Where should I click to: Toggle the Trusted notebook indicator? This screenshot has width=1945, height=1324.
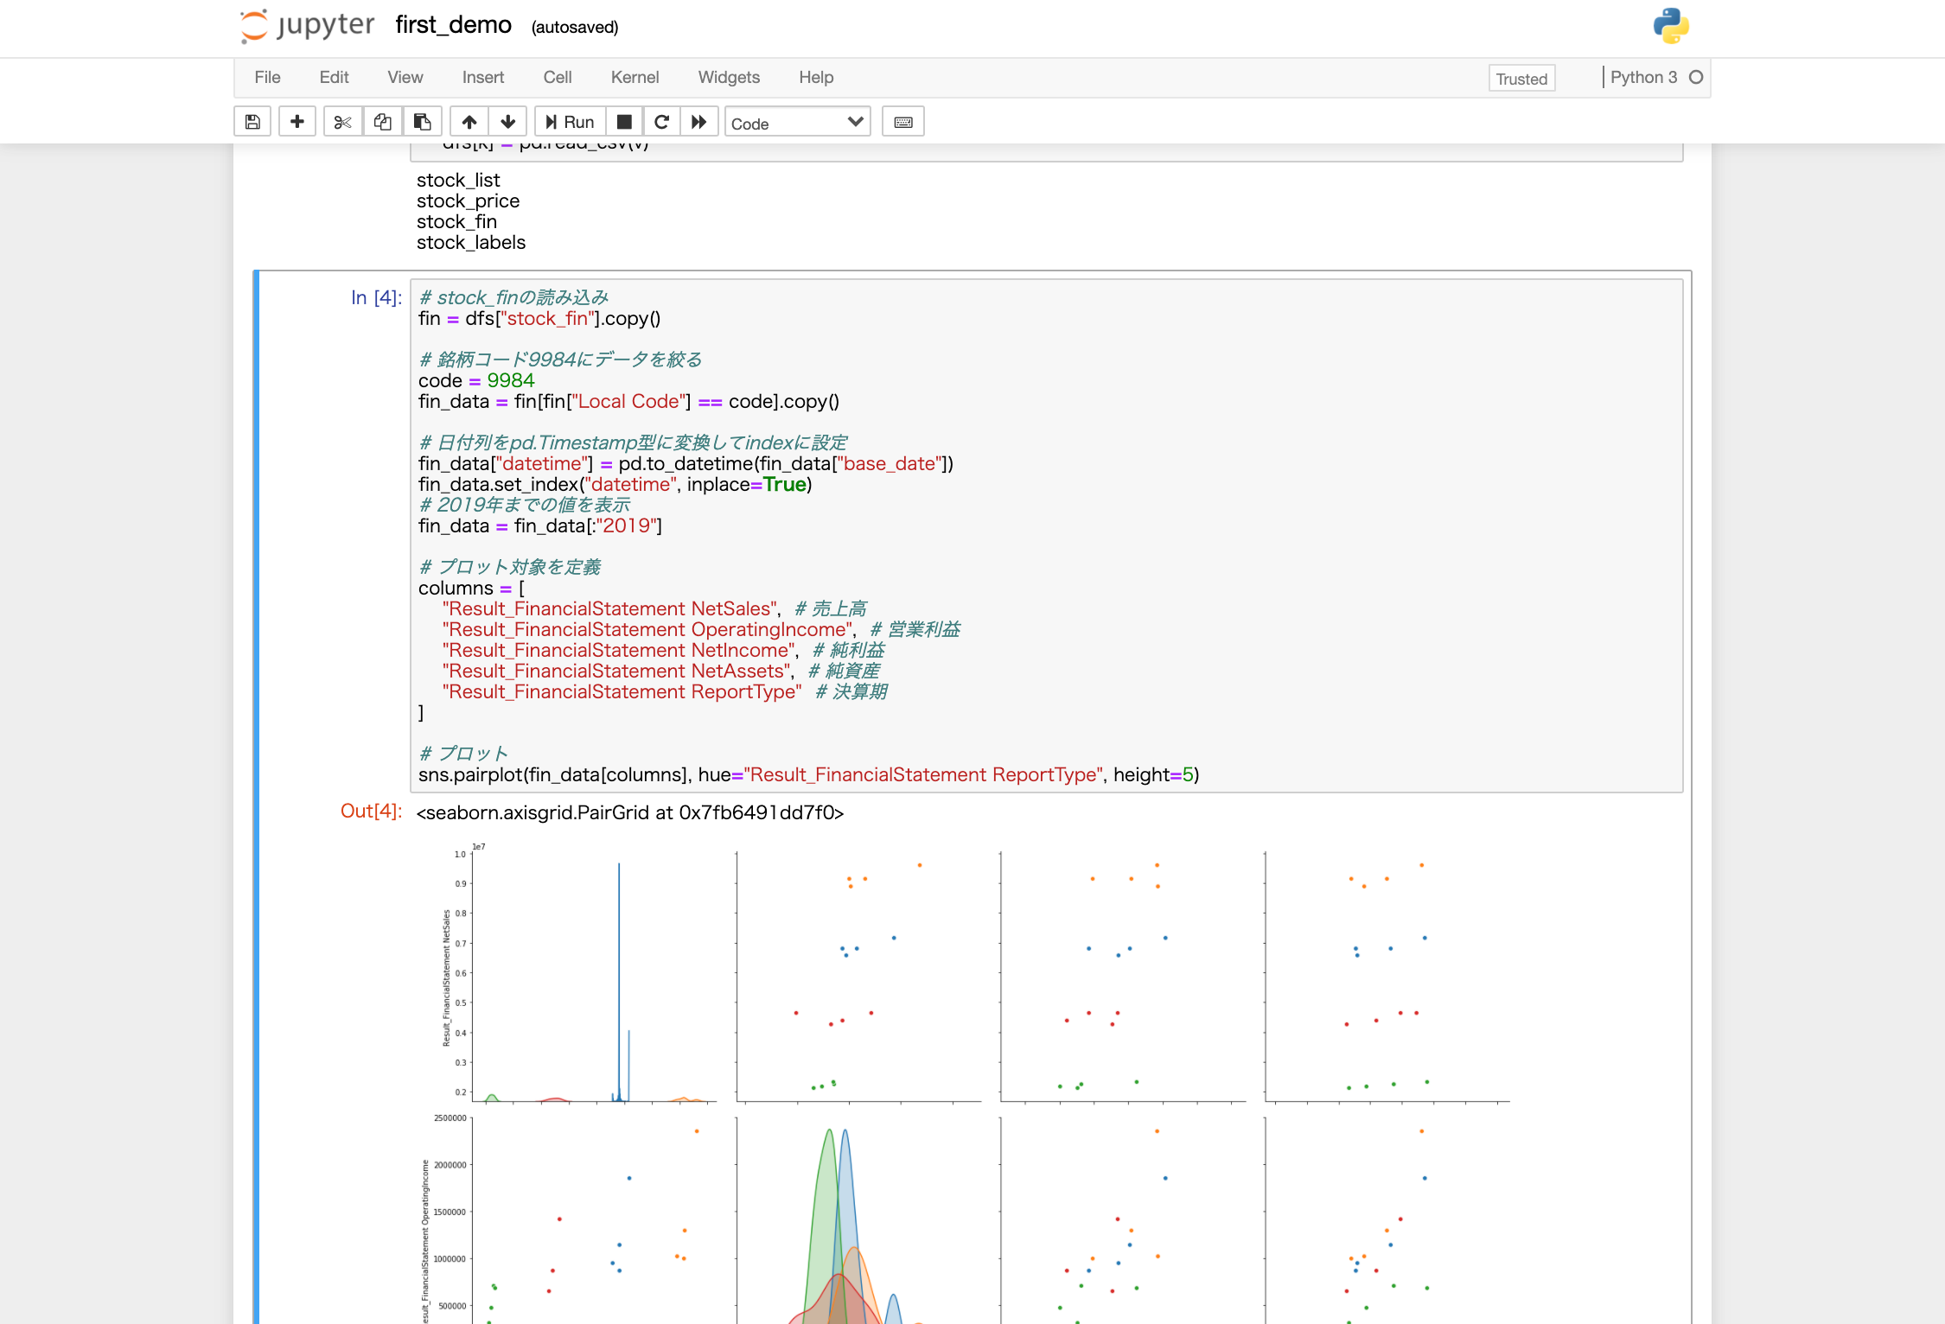click(x=1521, y=79)
